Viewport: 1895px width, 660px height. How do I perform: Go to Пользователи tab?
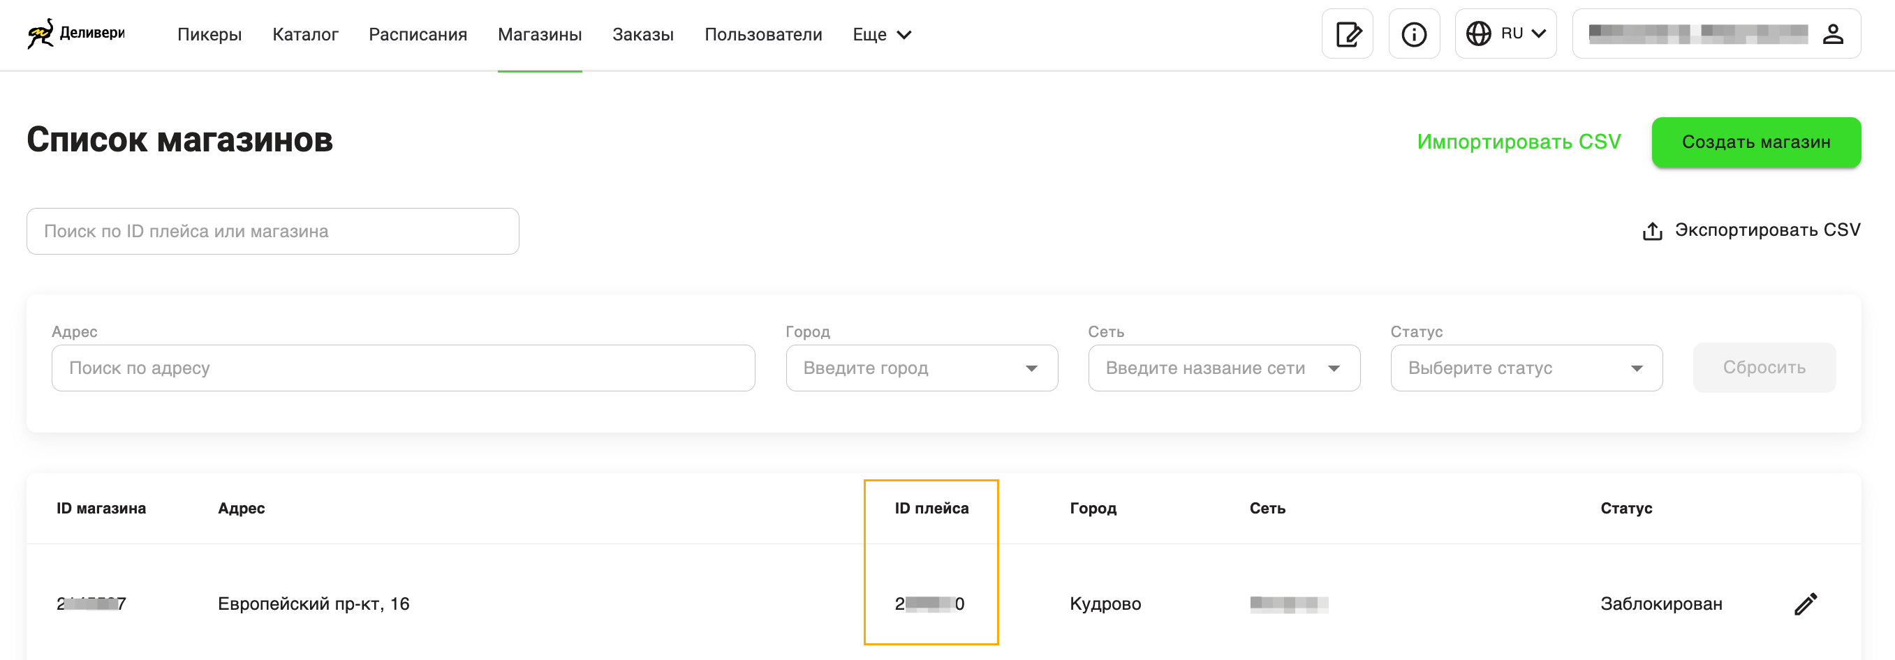point(763,35)
